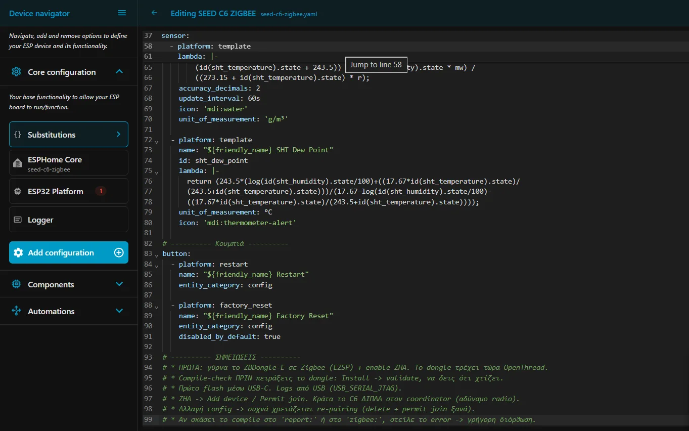689x431 pixels.
Task: Open the Logger configuration
Action: click(x=69, y=220)
